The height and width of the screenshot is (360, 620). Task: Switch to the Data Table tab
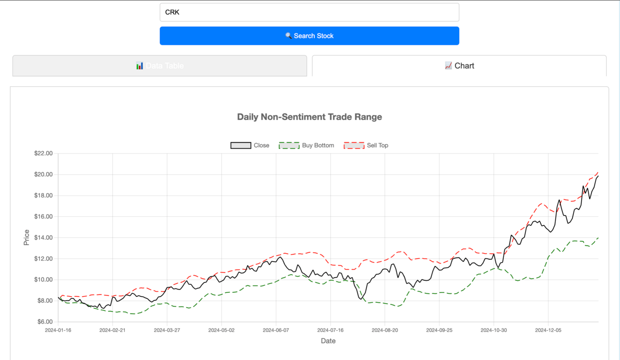pos(160,66)
